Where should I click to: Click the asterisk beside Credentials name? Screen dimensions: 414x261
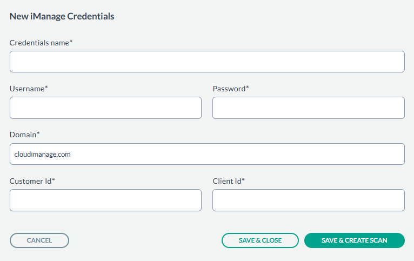coord(71,42)
